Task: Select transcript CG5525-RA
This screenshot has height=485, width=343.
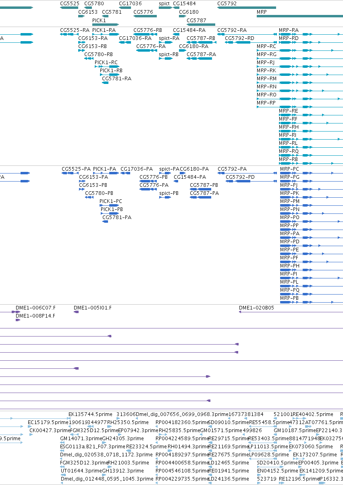Action: 75,30
